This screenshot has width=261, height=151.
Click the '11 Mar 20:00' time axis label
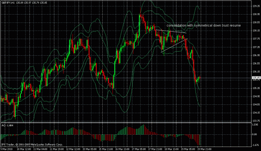[57, 149]
